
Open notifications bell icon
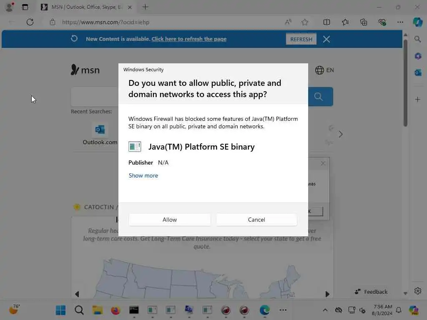(x=399, y=310)
